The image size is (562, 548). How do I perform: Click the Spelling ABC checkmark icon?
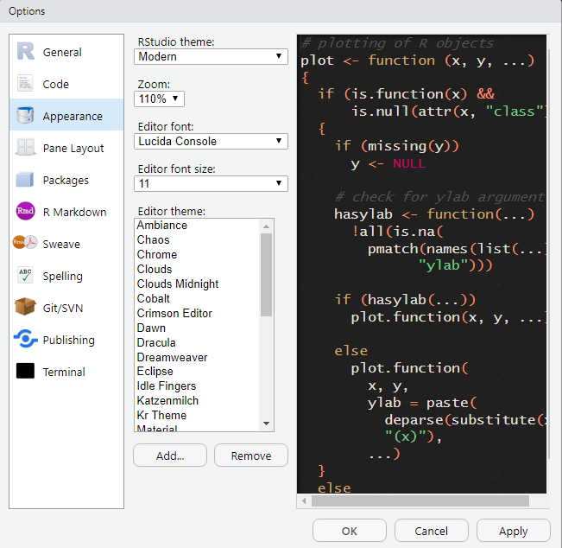25,275
